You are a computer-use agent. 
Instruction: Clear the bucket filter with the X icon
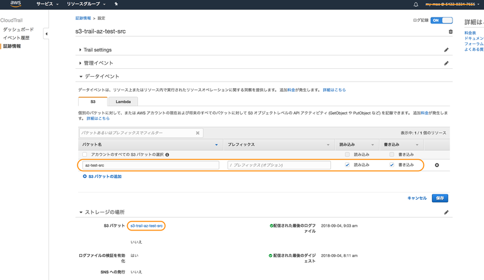pos(198,133)
